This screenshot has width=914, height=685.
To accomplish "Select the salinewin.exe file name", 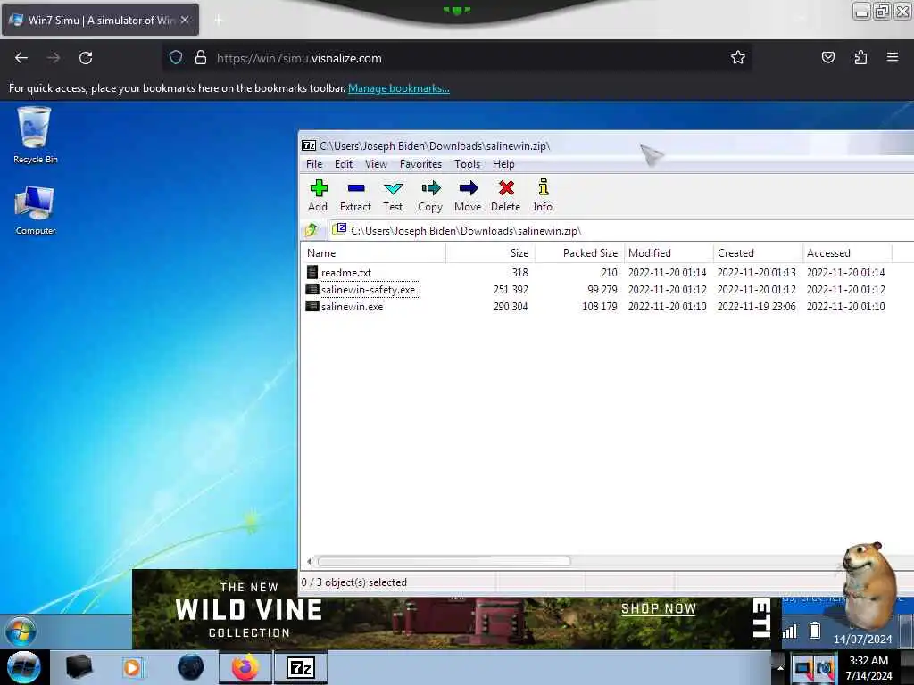I will pyautogui.click(x=352, y=307).
